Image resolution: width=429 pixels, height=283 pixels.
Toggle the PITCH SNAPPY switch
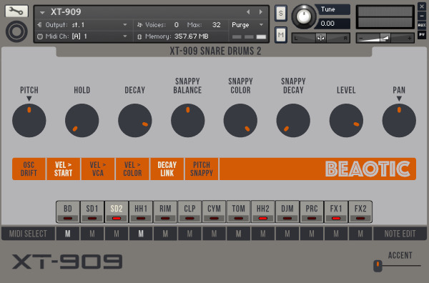[x=202, y=169]
